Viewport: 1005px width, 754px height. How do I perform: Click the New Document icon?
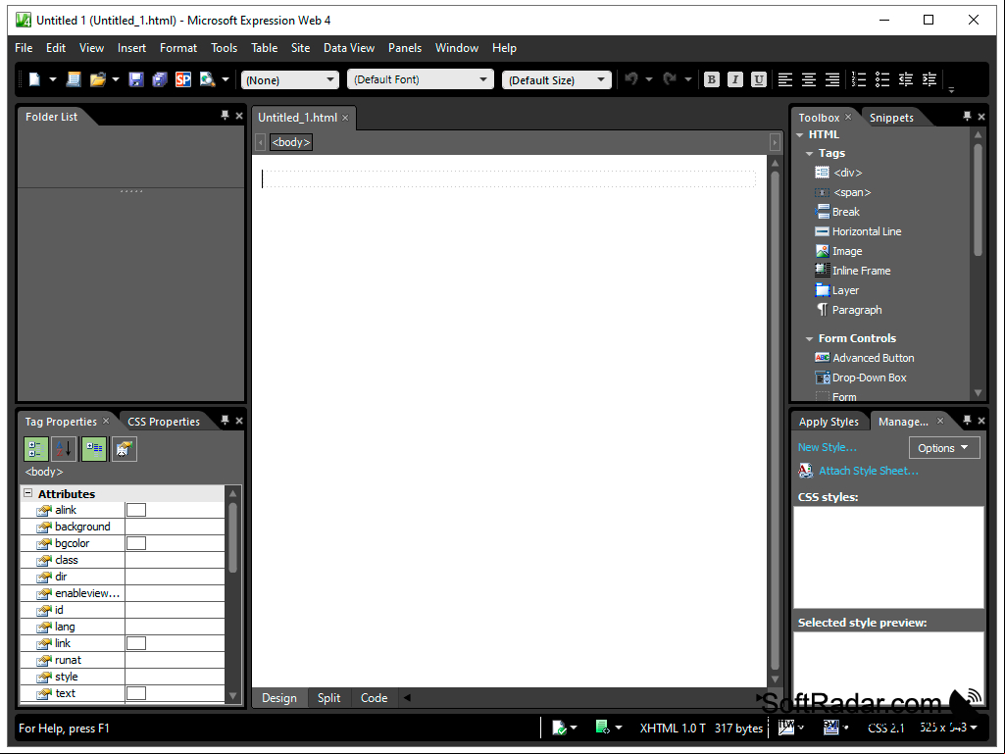coord(34,79)
